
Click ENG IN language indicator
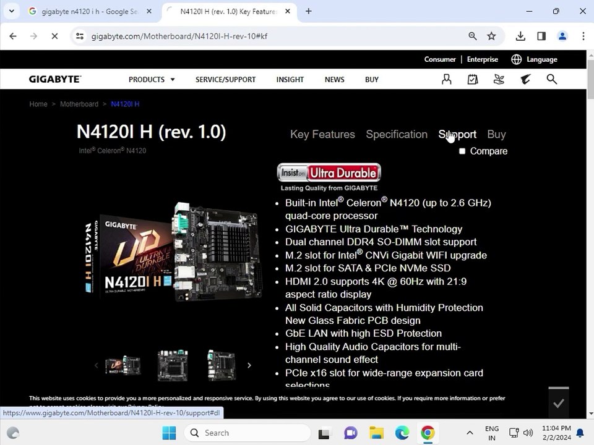[492, 433]
